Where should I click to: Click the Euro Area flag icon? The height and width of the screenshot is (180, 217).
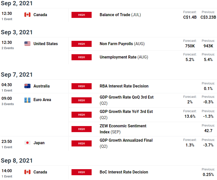(27, 100)
